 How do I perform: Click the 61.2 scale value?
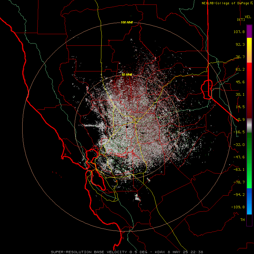[x=240, y=69]
